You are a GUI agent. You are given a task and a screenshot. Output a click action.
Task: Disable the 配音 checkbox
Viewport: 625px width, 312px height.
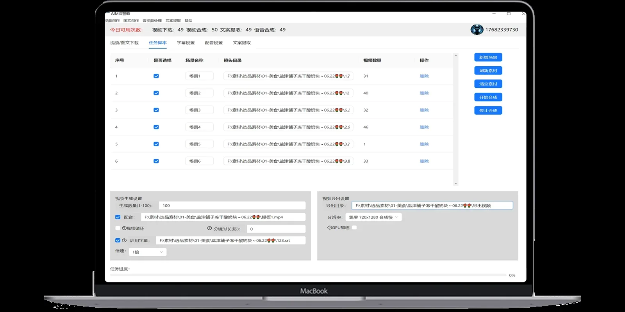click(118, 217)
